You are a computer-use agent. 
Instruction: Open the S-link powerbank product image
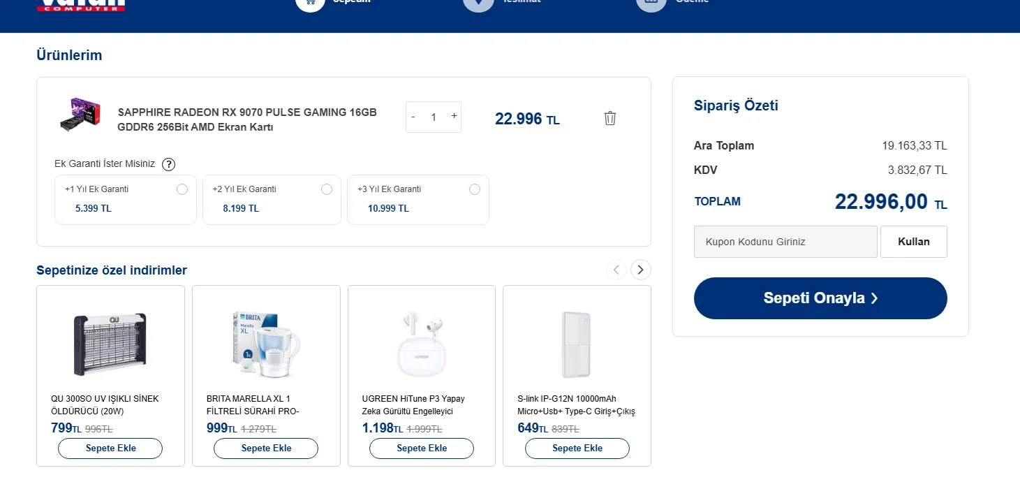(577, 344)
